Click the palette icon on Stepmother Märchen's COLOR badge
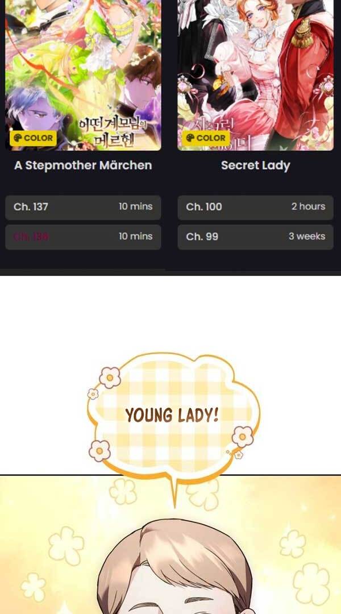 point(18,138)
